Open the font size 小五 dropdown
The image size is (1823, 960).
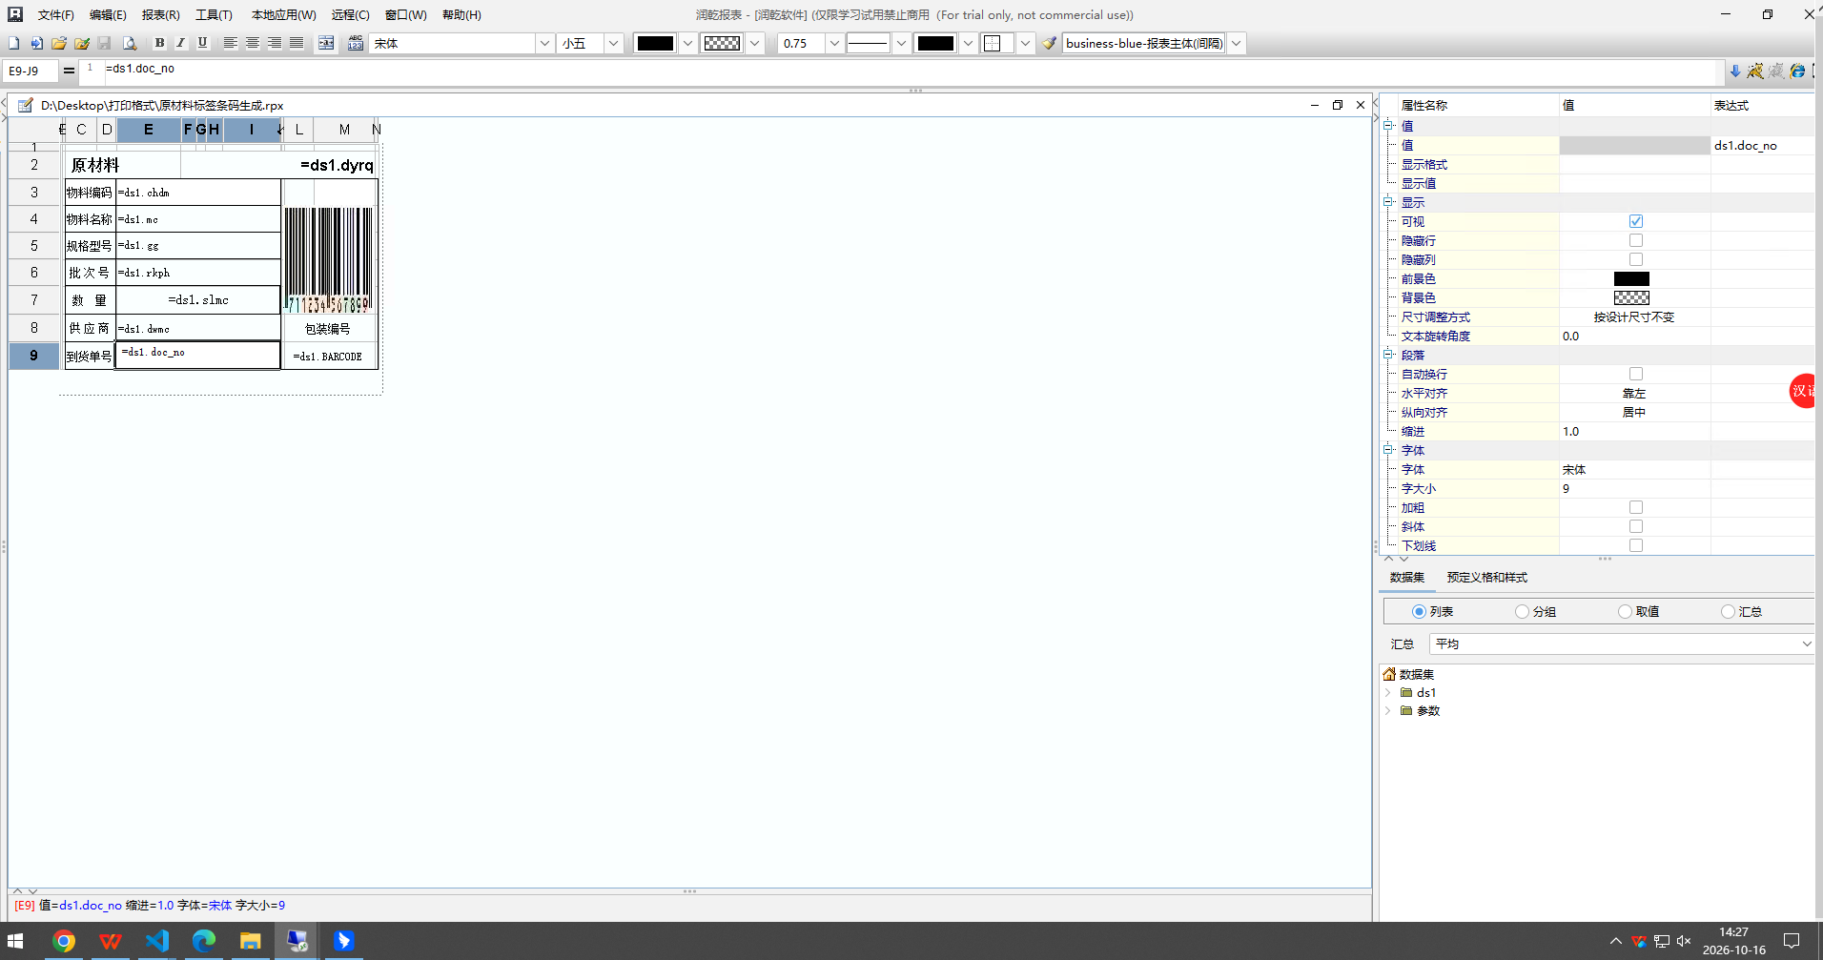pos(613,43)
